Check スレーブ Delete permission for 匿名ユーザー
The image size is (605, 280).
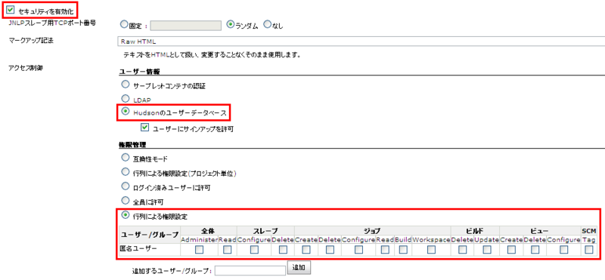pos(283,250)
